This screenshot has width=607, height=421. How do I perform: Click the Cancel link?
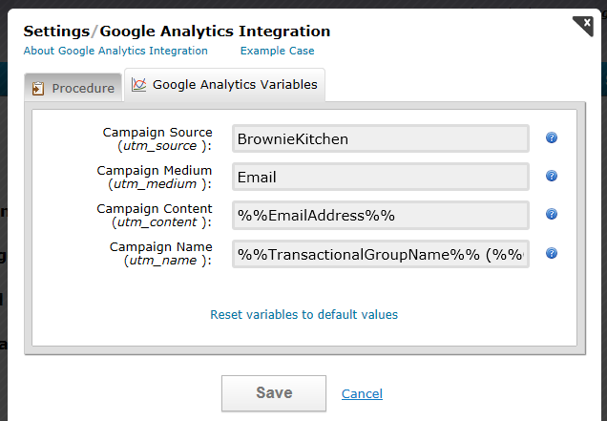coord(362,393)
